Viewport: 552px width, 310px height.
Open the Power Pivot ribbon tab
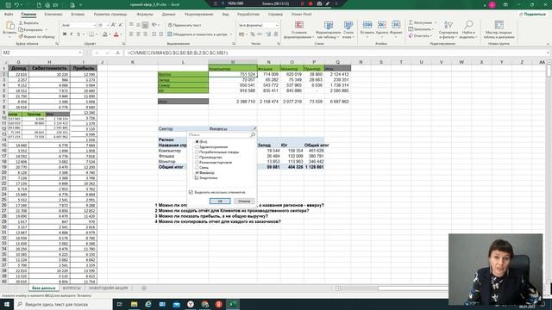301,15
